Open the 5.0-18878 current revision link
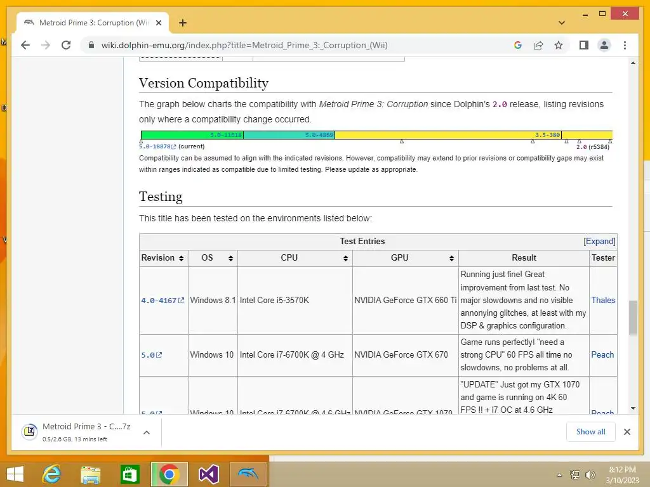 click(157, 146)
